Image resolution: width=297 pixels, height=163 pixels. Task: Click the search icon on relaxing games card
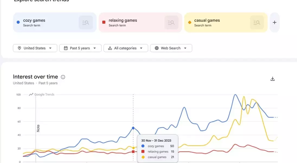click(x=171, y=23)
